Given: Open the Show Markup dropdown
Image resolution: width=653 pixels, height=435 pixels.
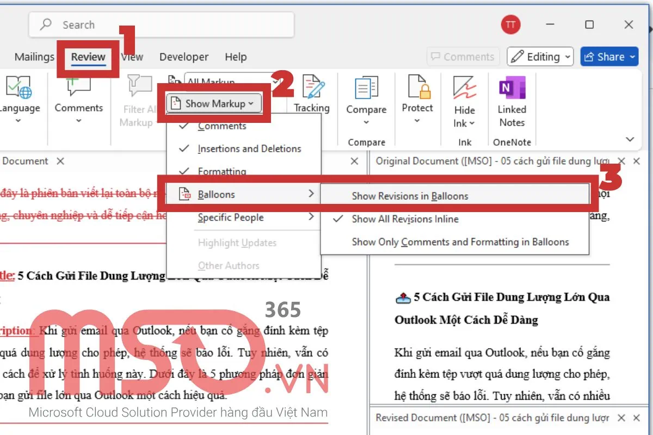Looking at the screenshot, I should [x=214, y=103].
